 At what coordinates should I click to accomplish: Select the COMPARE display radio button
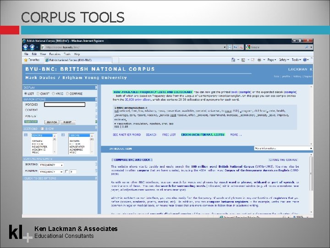pos(67,94)
